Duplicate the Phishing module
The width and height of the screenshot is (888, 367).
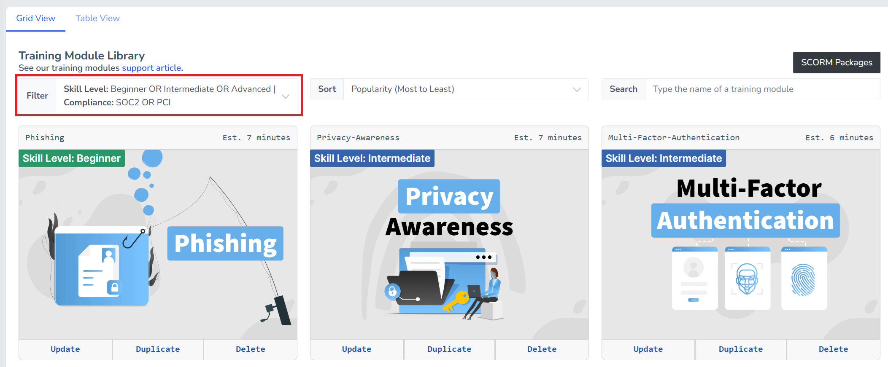click(x=158, y=349)
